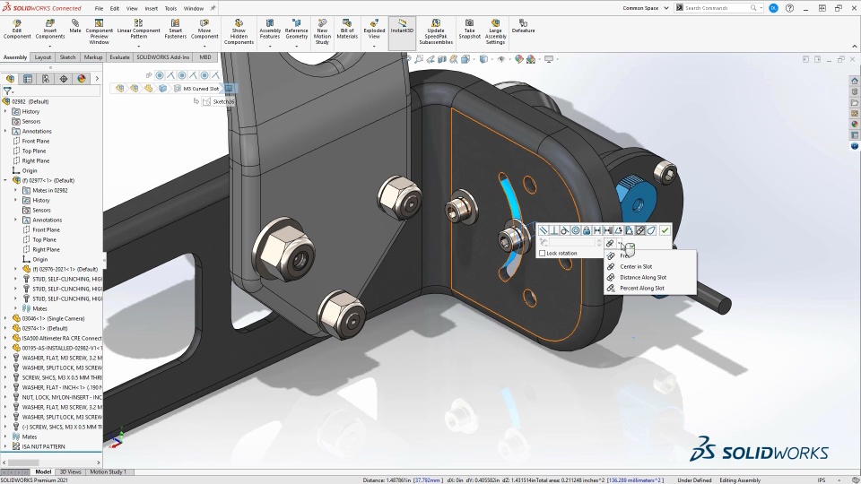The height and width of the screenshot is (484, 861).
Task: Toggle the Instant3D button
Action: 403,26
